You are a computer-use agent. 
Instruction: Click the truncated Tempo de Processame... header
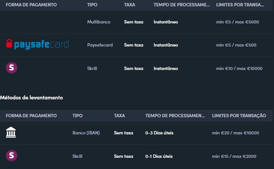pyautogui.click(x=182, y=5)
